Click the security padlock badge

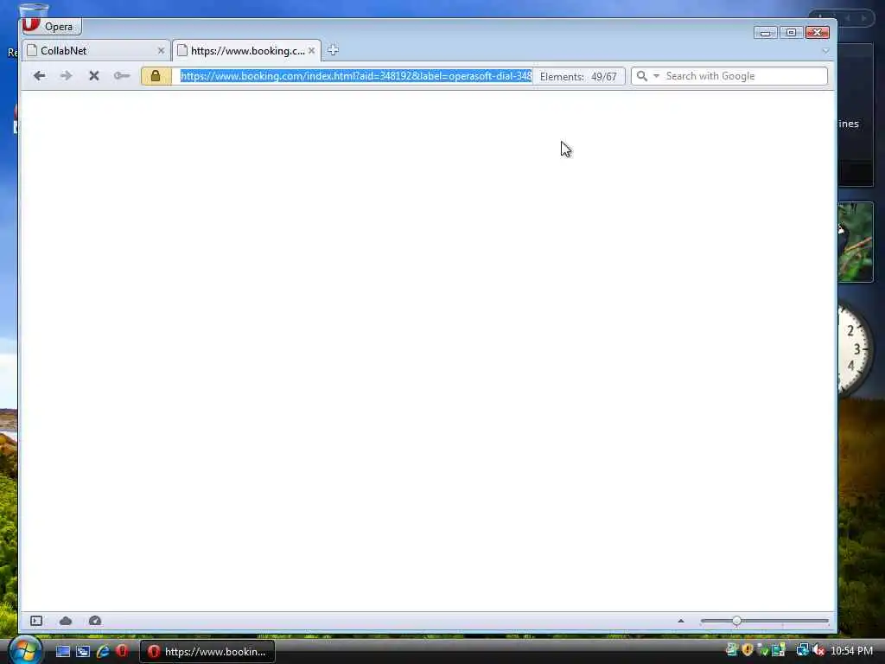click(x=156, y=76)
